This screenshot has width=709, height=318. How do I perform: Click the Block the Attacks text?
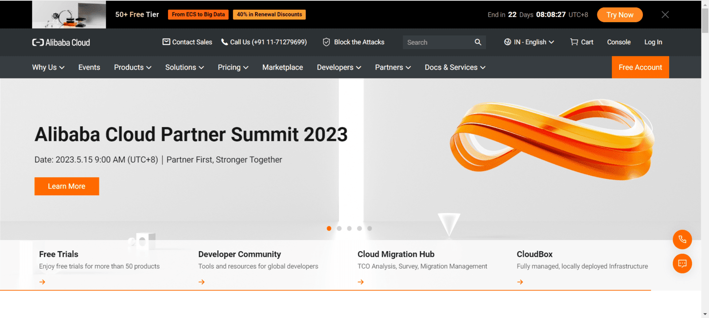359,42
